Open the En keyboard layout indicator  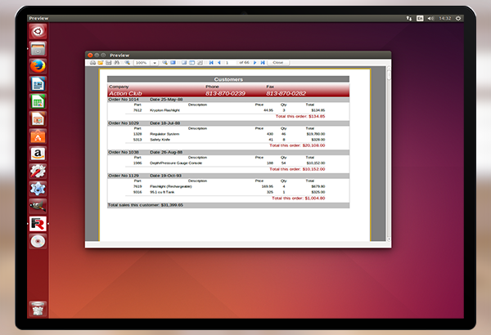point(420,17)
